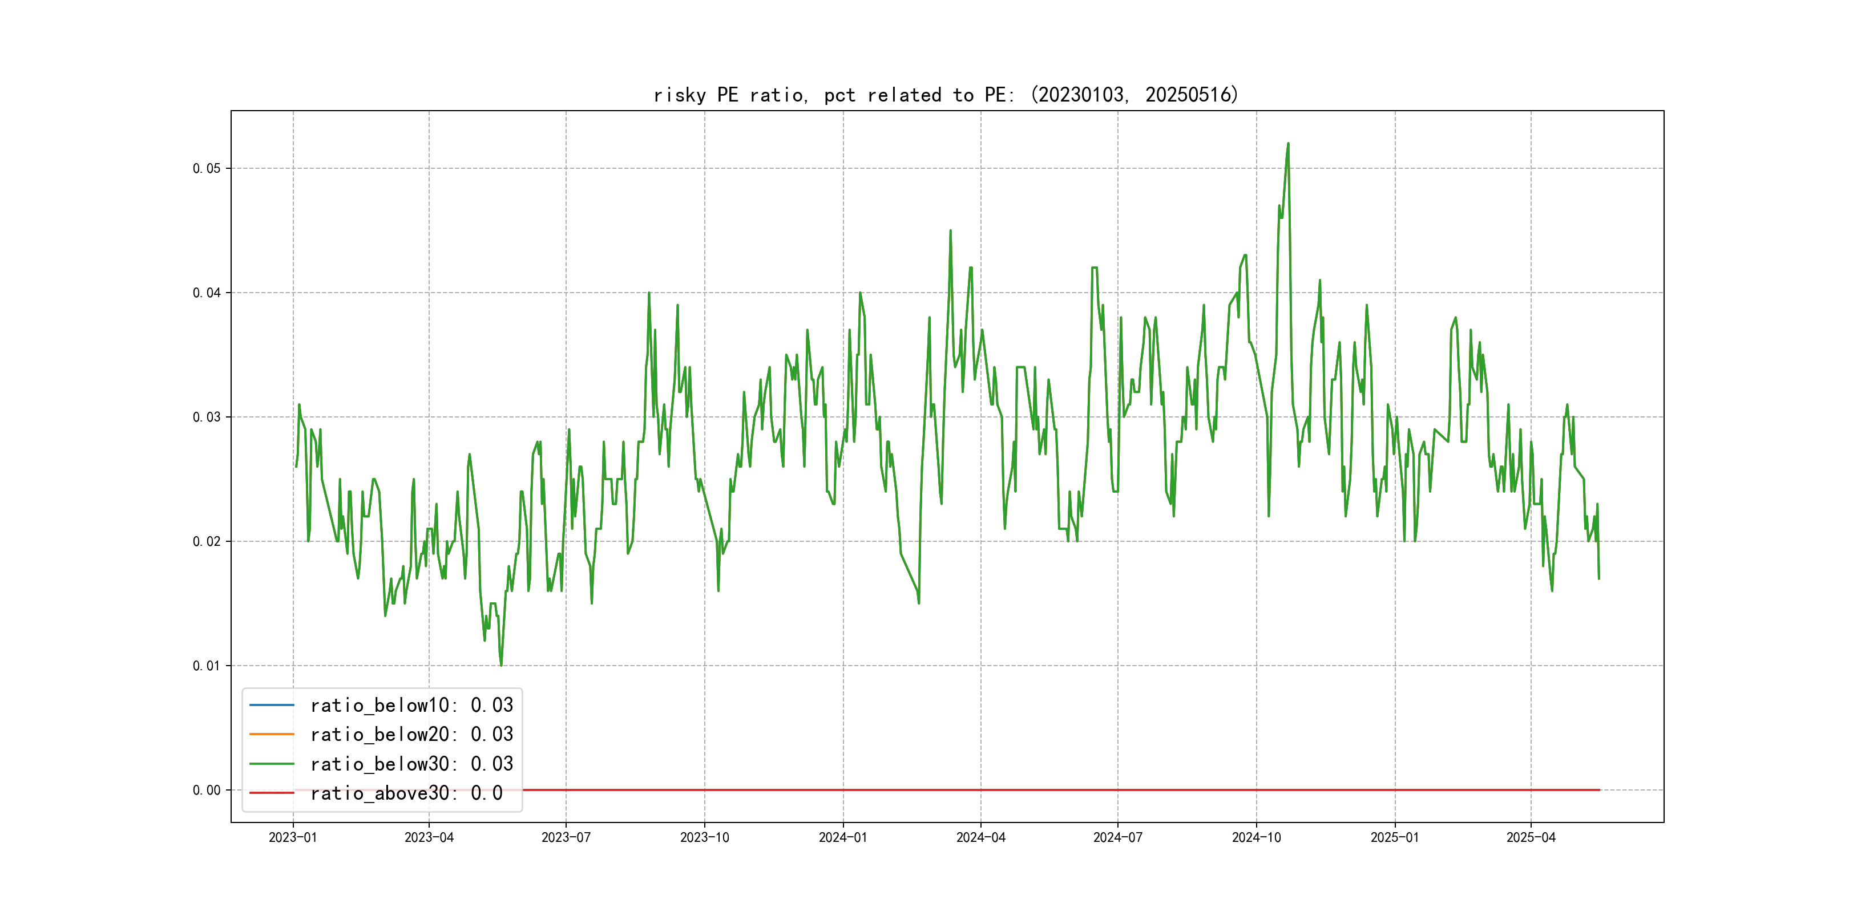Viewport: 1849px width, 924px height.
Task: Select the 'ratio_below20: 0.03' legend label
Action: pyautogui.click(x=411, y=734)
